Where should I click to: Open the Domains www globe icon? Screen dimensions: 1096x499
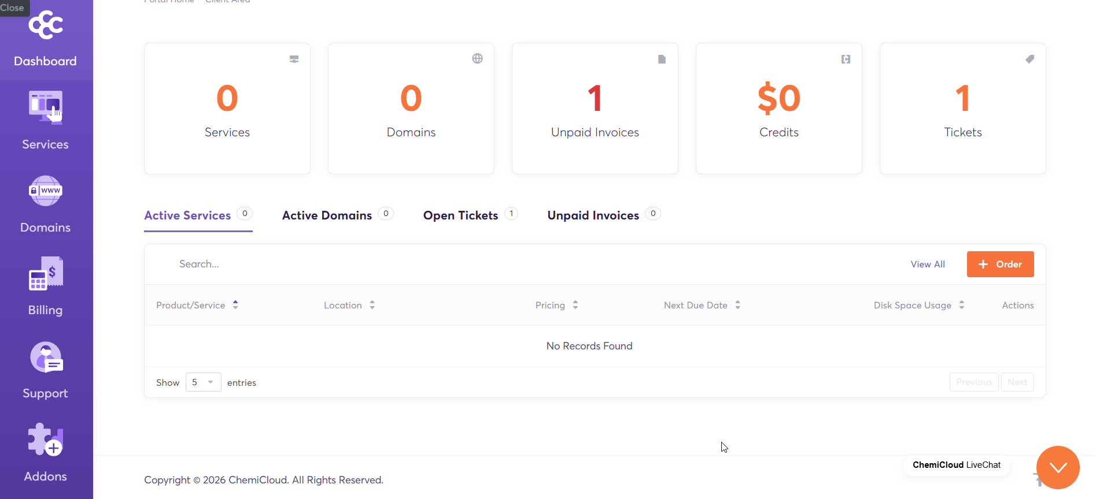tap(46, 191)
